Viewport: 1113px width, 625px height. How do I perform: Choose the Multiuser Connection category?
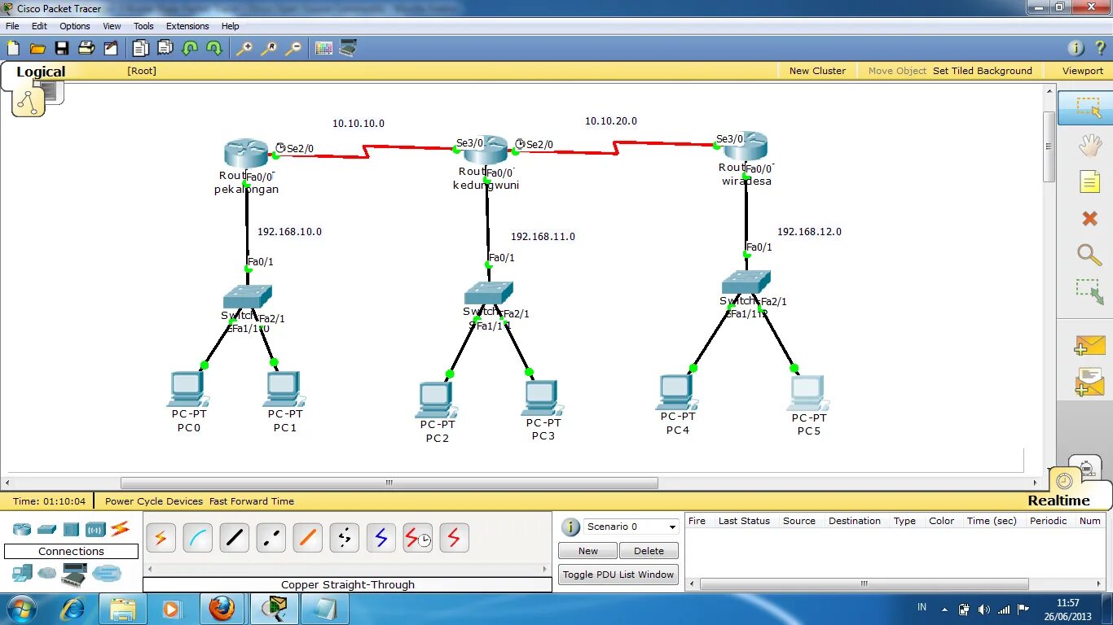point(107,574)
